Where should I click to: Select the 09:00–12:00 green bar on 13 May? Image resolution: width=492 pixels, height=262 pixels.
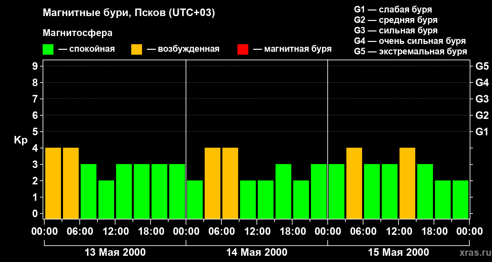(x=106, y=199)
